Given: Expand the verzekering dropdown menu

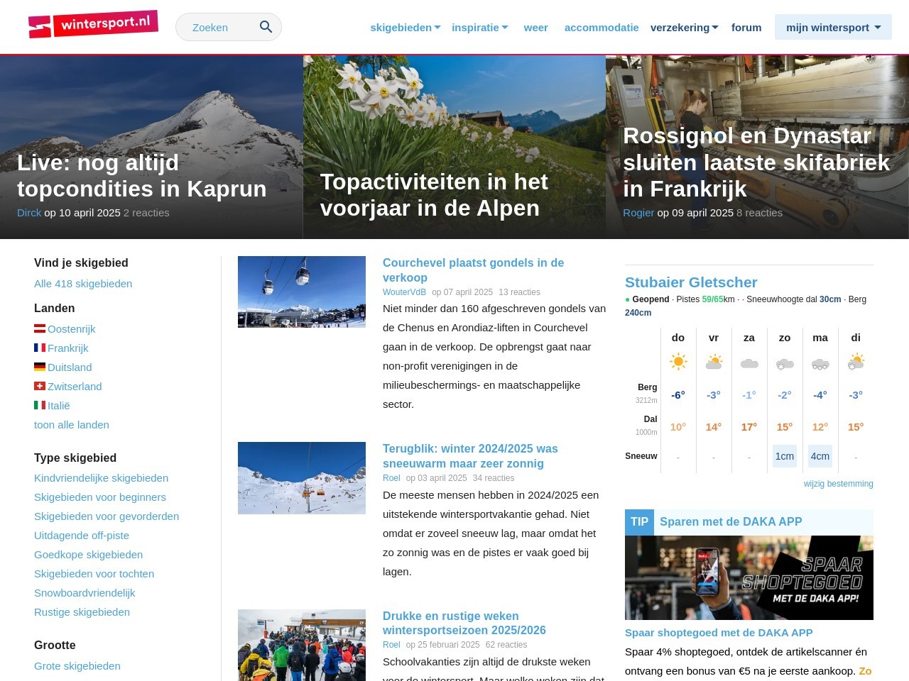Looking at the screenshot, I should 685,27.
